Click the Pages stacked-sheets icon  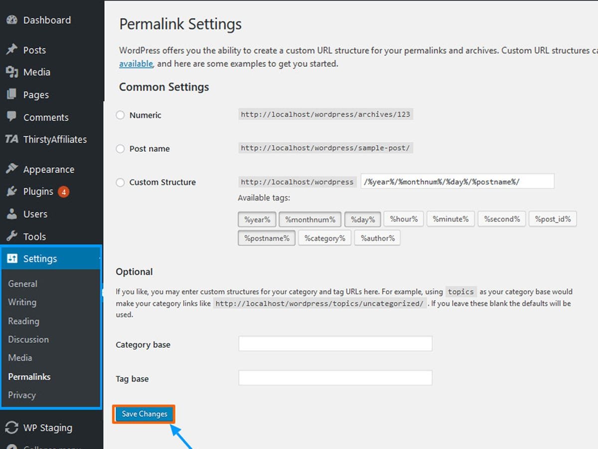pos(11,95)
